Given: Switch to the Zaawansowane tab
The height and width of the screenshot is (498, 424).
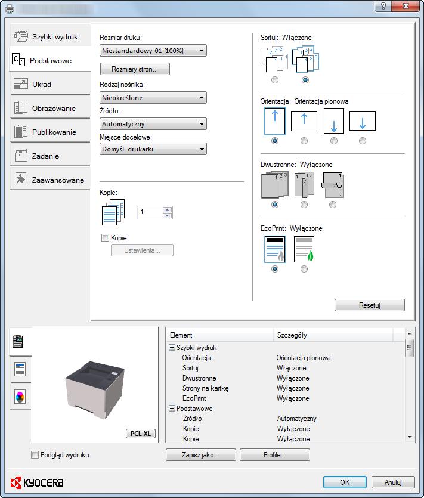Looking at the screenshot, I should pyautogui.click(x=51, y=180).
